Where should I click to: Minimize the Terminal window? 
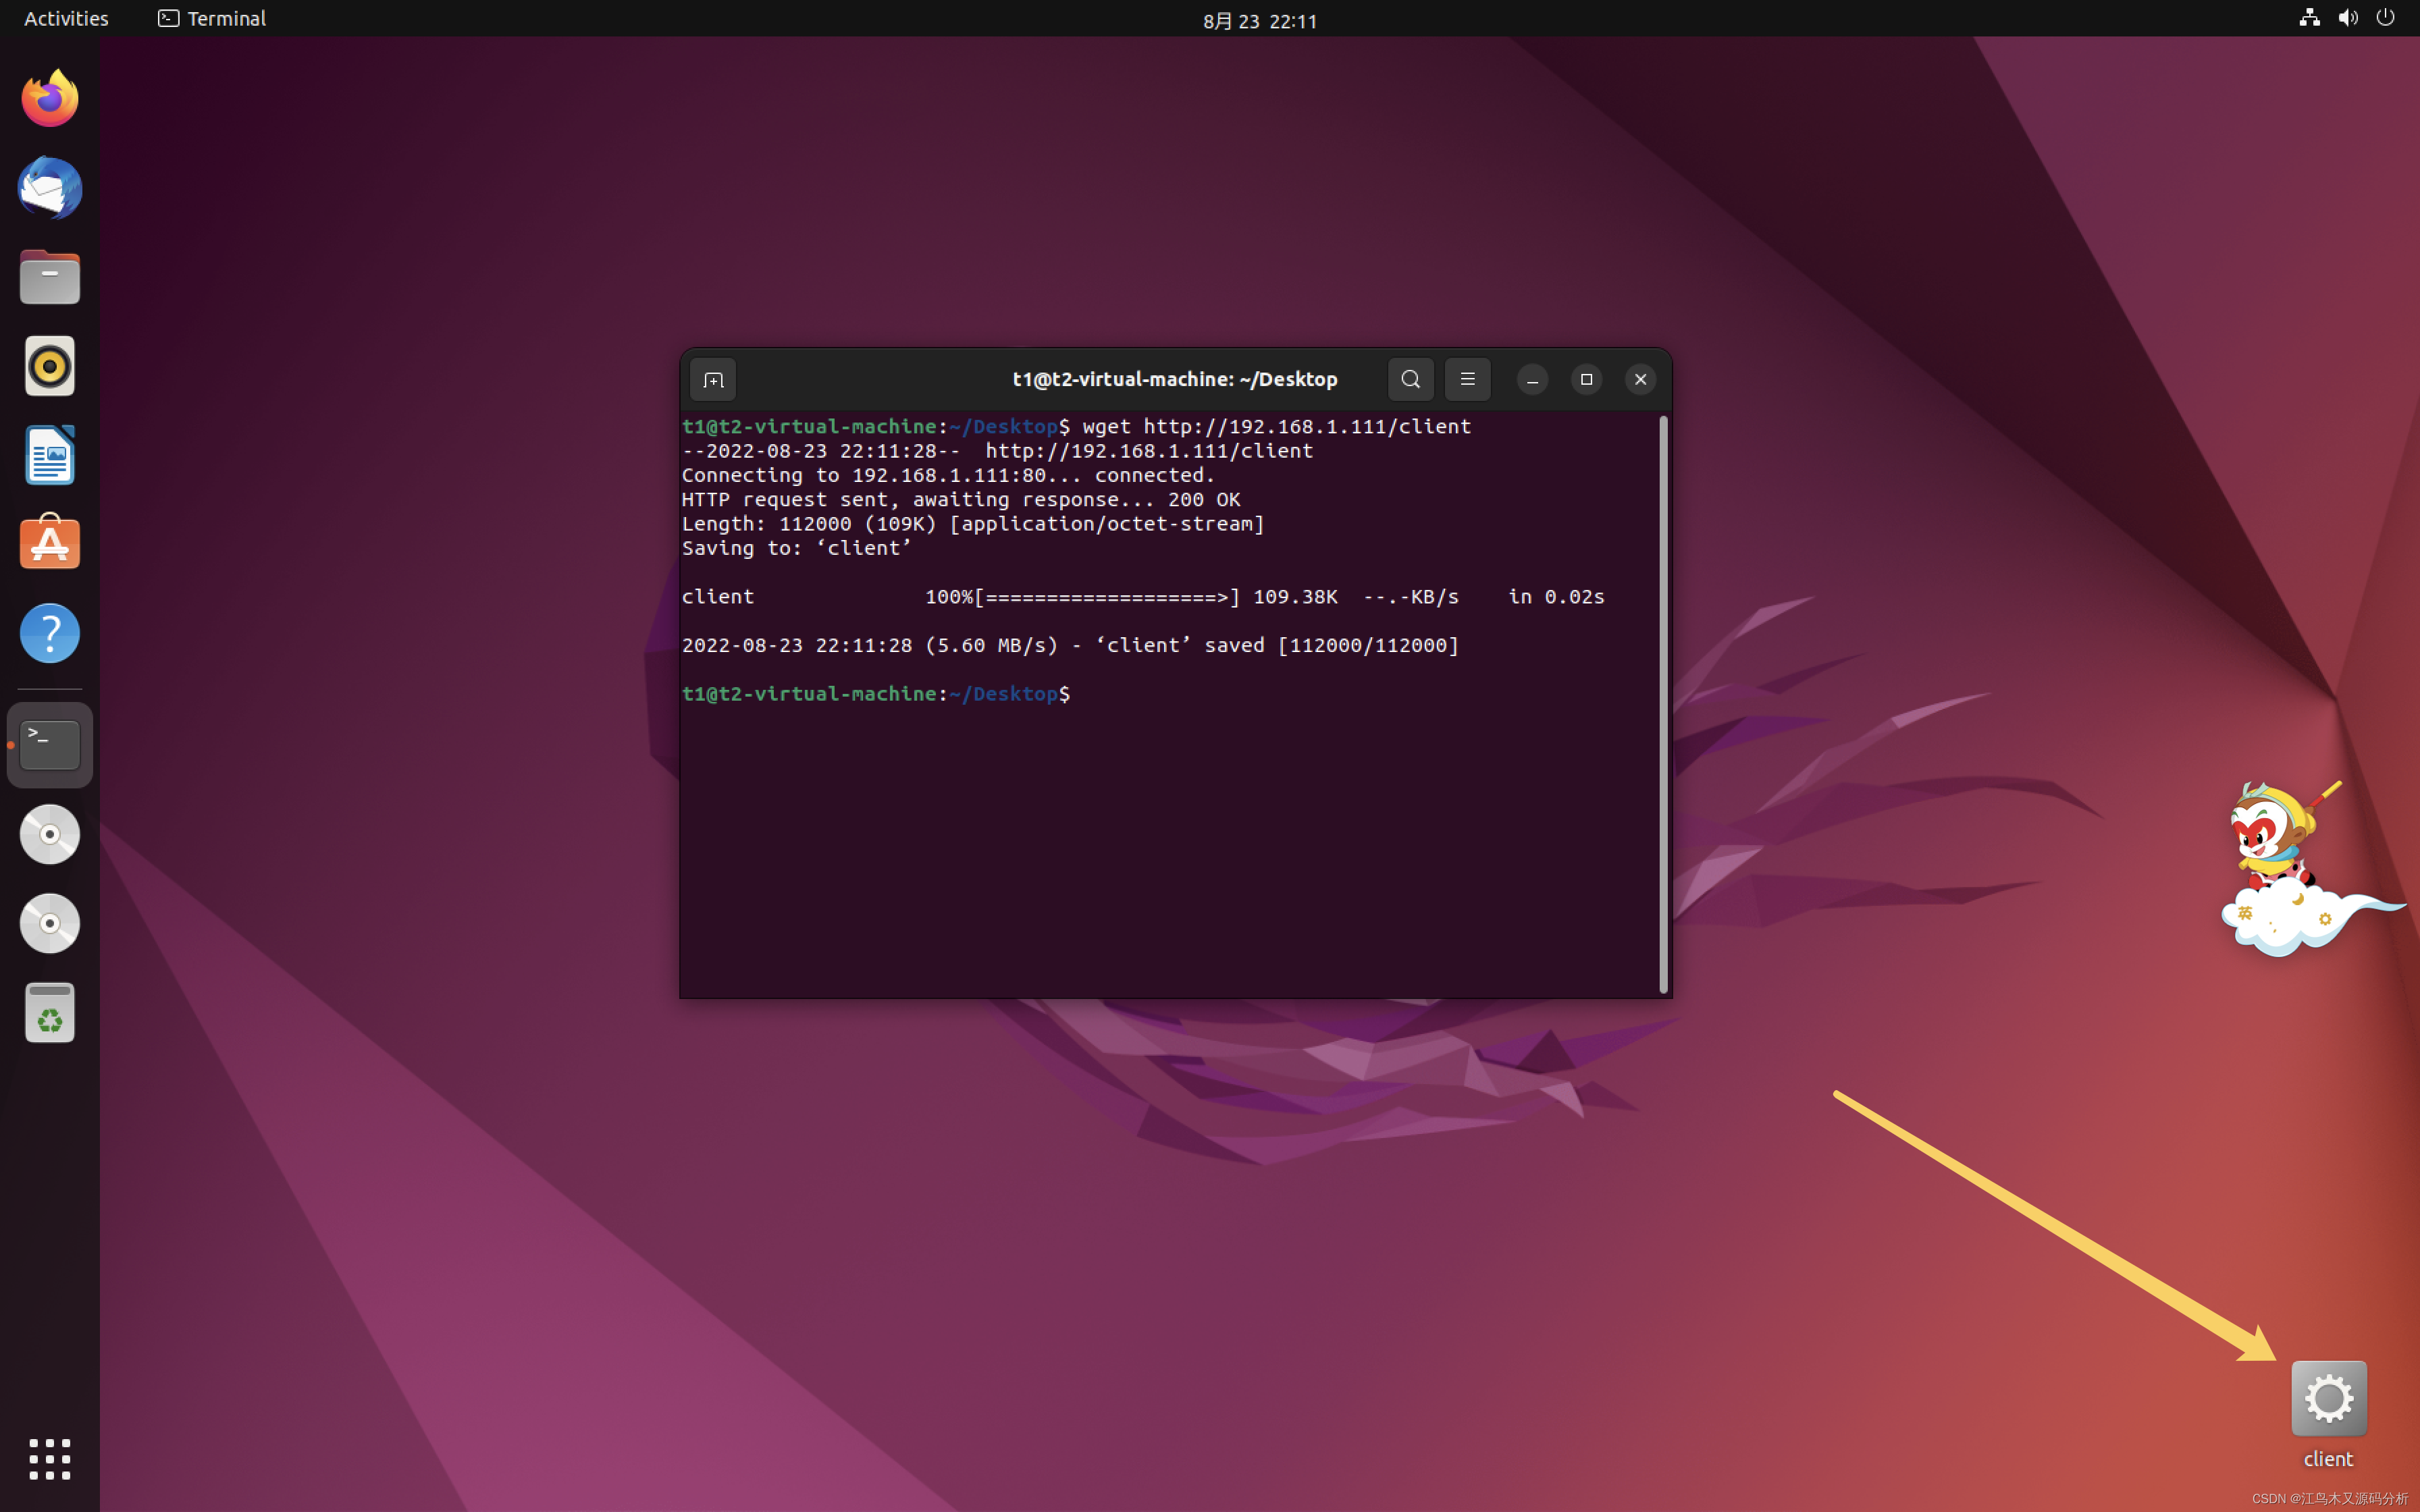tap(1532, 380)
